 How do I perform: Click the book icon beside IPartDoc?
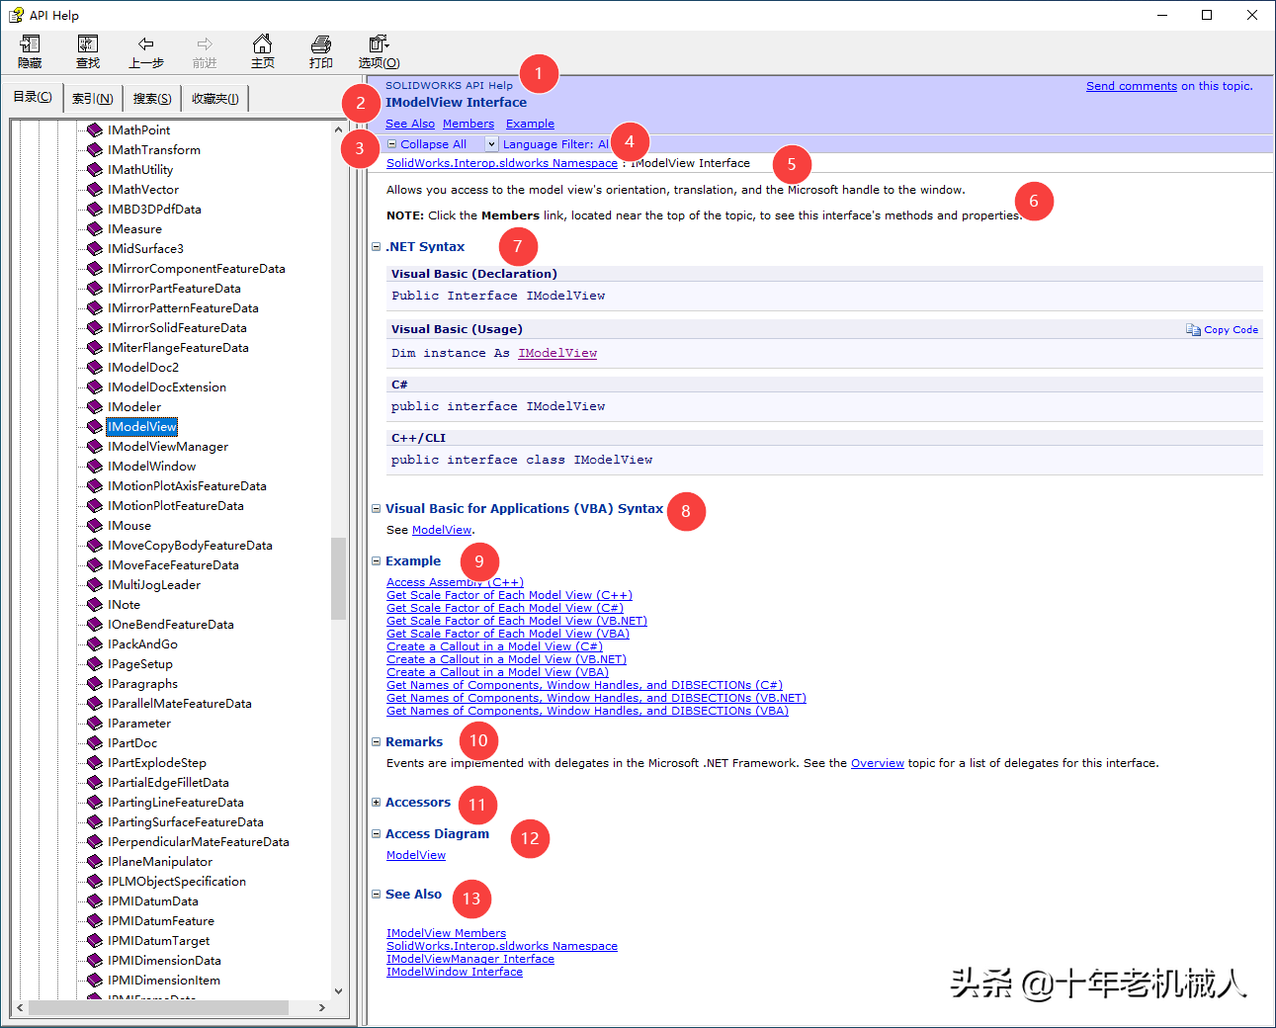pyautogui.click(x=95, y=742)
